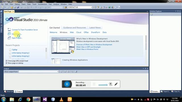Open the Web category link

[72, 32]
